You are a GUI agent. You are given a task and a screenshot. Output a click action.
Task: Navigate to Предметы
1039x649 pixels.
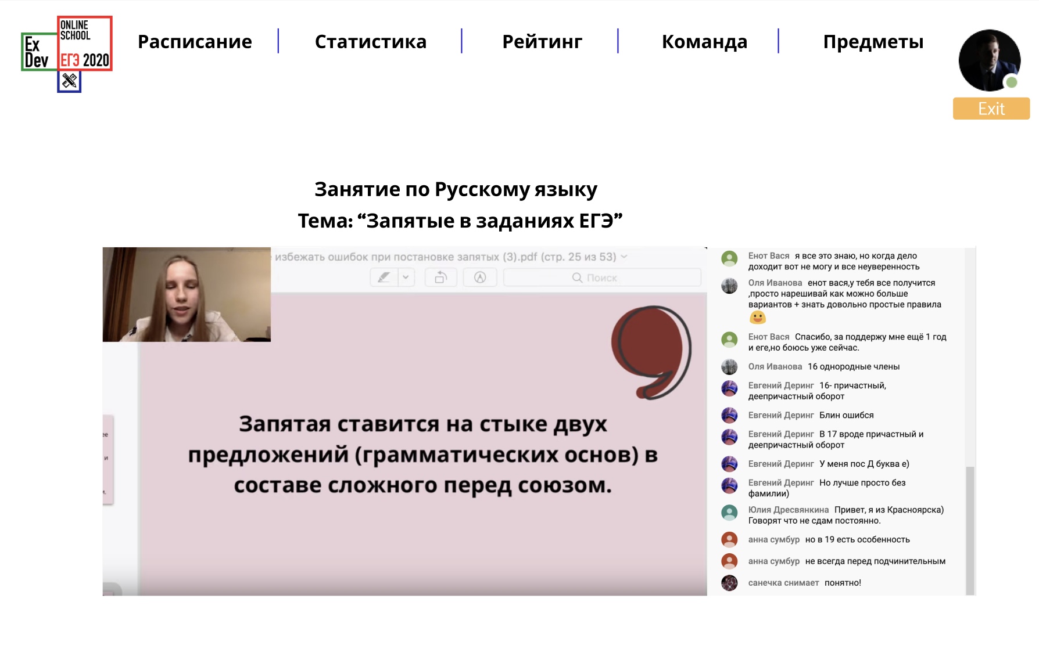[x=873, y=42]
